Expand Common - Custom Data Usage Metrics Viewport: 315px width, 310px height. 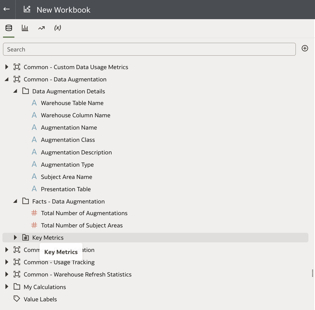point(7,67)
